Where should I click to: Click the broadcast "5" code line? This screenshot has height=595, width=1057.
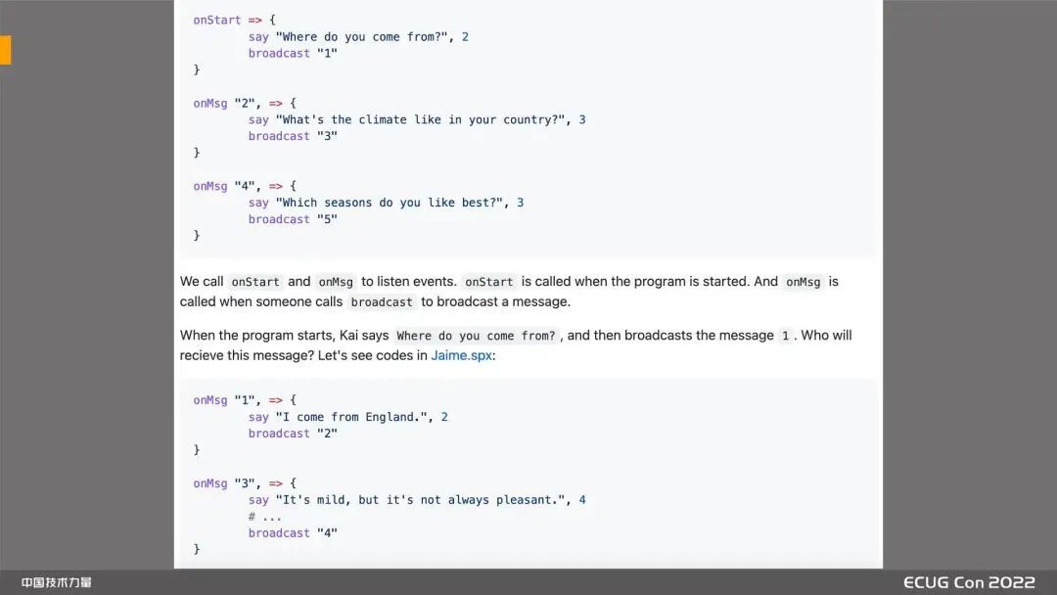[293, 219]
